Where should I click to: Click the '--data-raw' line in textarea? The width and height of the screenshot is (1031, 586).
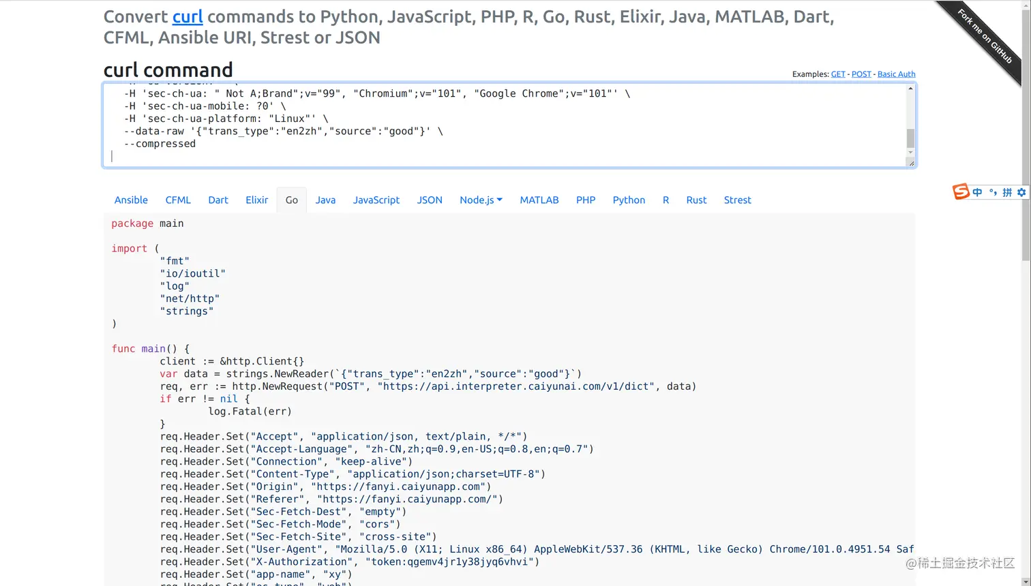click(x=284, y=131)
